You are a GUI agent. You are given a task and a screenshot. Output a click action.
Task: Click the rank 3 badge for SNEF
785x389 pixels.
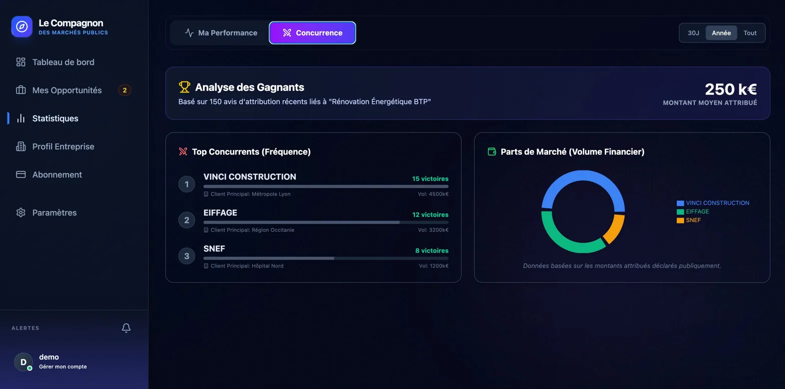tap(187, 256)
